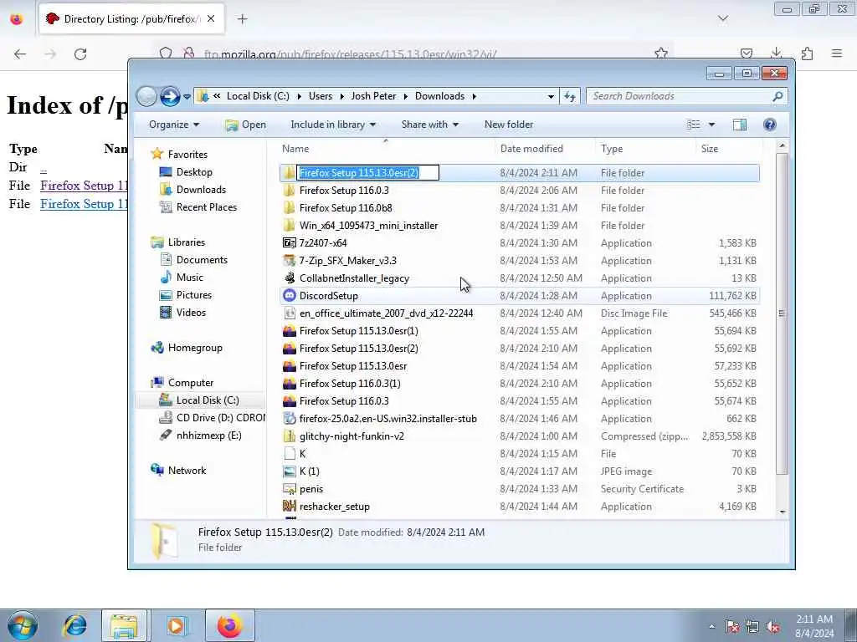Open the Share with menu
Image resolution: width=857 pixels, height=642 pixels.
click(429, 125)
